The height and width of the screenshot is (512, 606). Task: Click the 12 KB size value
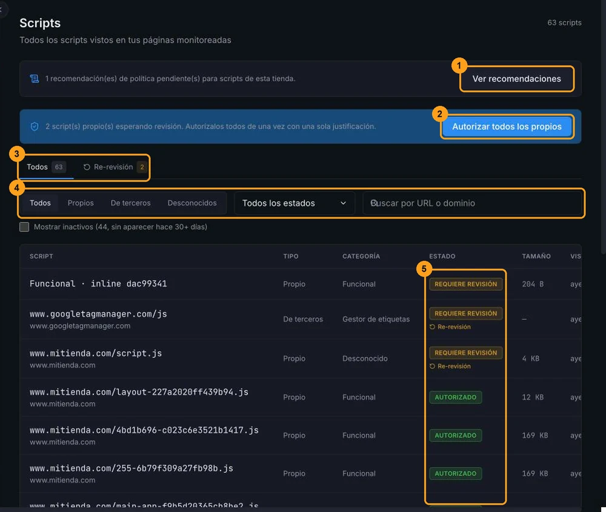(x=533, y=397)
